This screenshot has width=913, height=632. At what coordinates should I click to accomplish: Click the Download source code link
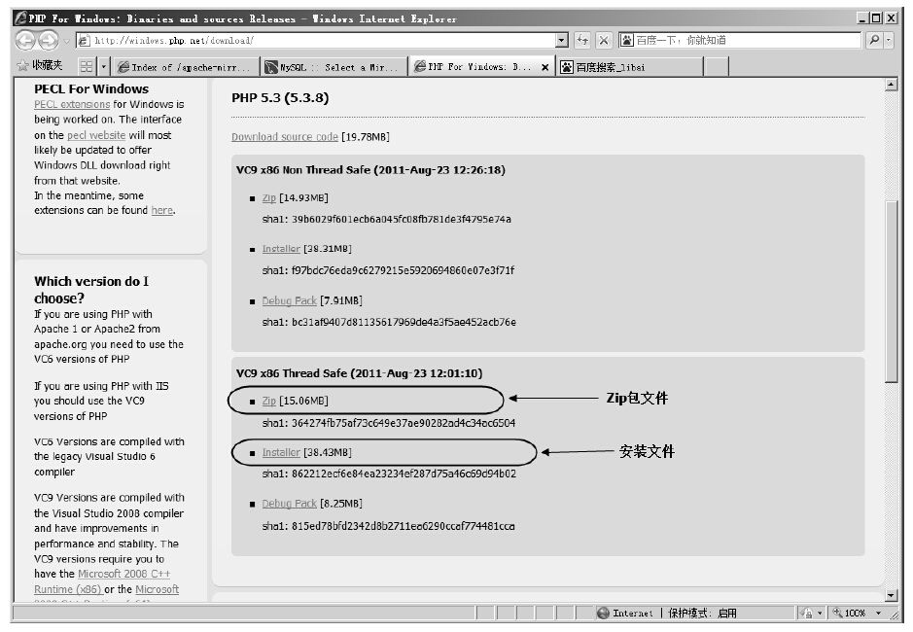tap(285, 137)
